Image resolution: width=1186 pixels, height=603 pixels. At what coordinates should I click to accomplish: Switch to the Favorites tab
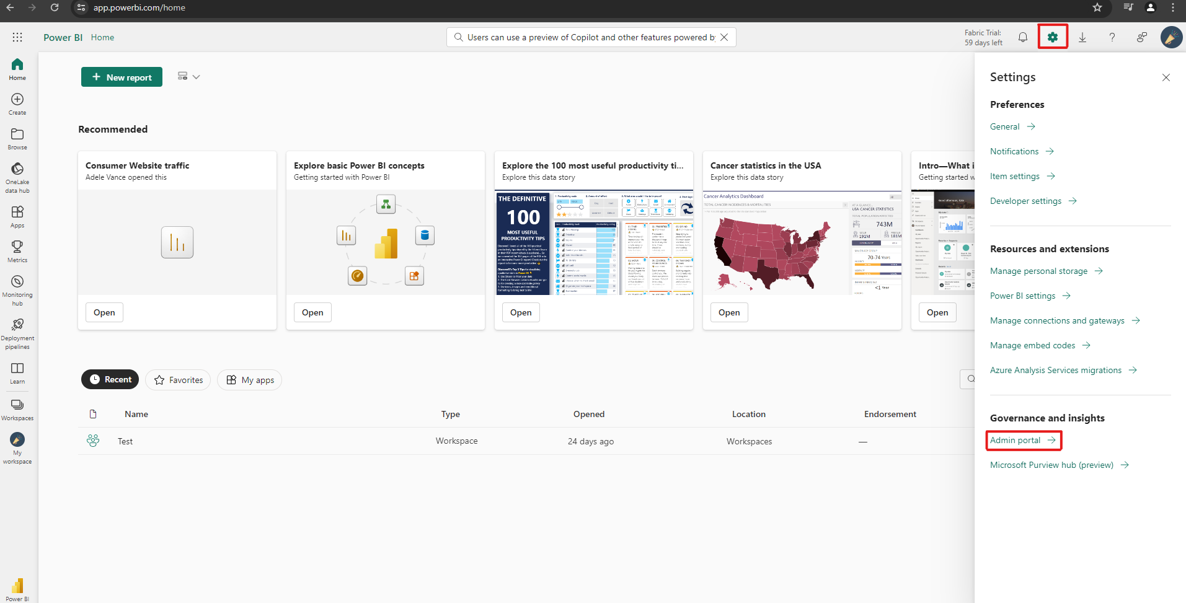(177, 379)
